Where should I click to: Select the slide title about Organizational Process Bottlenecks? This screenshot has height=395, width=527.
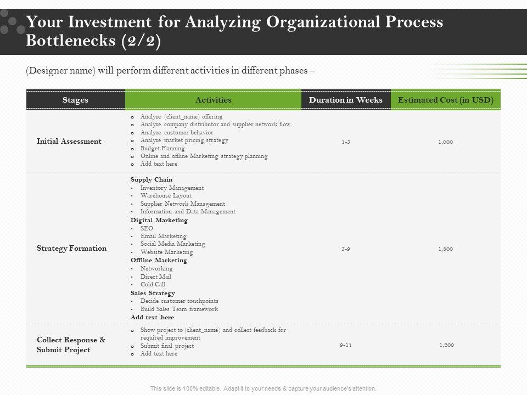pyautogui.click(x=234, y=32)
